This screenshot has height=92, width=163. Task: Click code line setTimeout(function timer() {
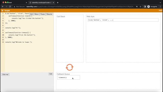point(20,16)
